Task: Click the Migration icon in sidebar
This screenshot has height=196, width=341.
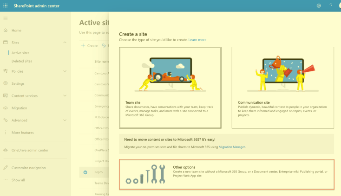Action: 6,108
